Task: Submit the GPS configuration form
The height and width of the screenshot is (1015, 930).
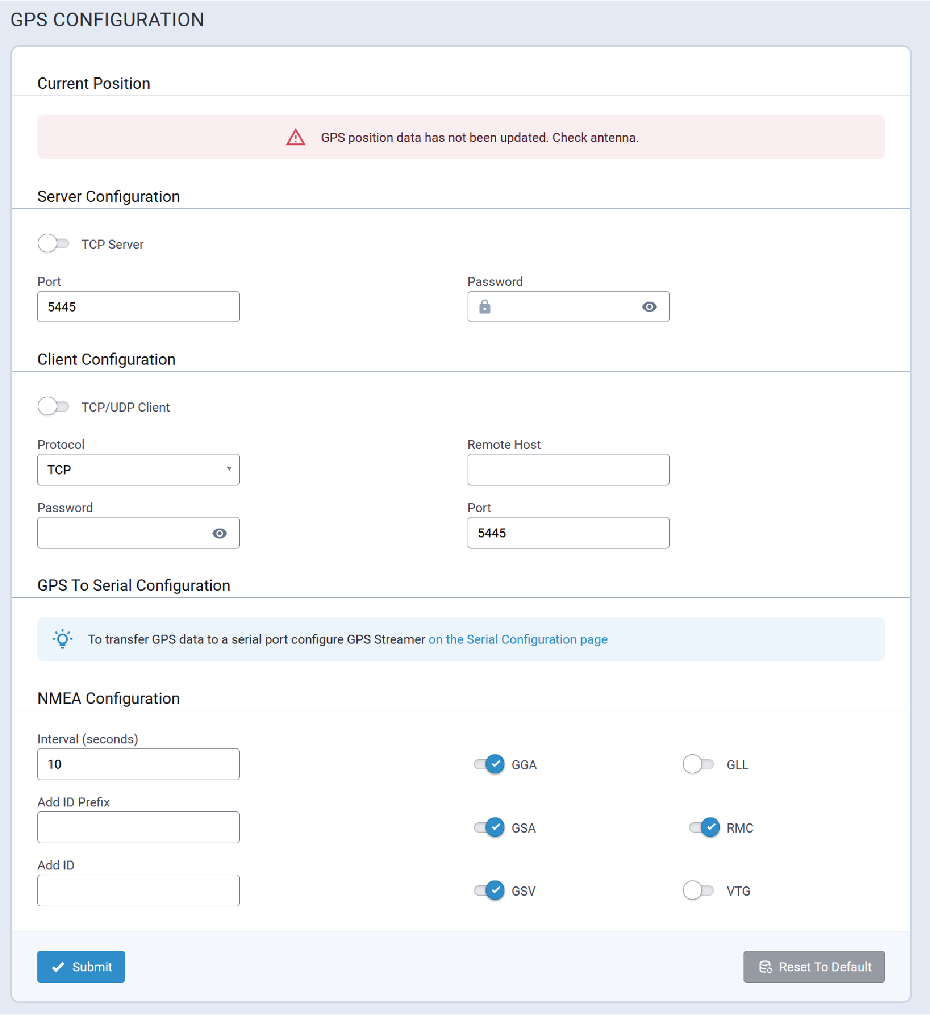Action: coord(81,967)
